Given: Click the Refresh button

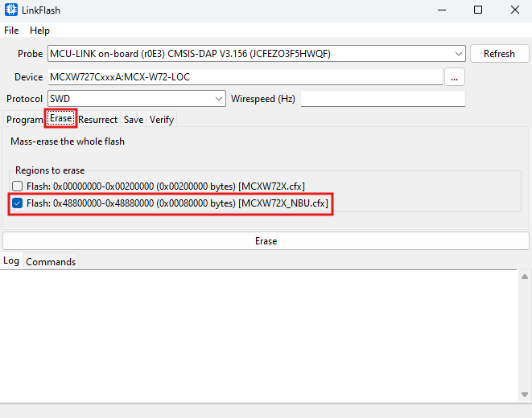Looking at the screenshot, I should pyautogui.click(x=499, y=54).
